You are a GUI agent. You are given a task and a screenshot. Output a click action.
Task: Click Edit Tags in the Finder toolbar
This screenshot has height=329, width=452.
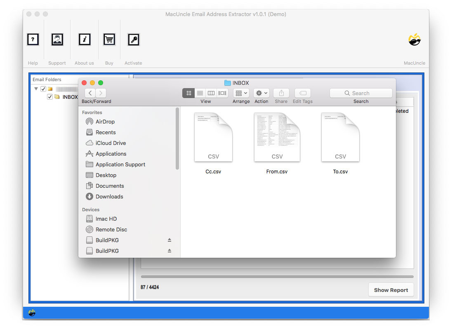tap(302, 93)
